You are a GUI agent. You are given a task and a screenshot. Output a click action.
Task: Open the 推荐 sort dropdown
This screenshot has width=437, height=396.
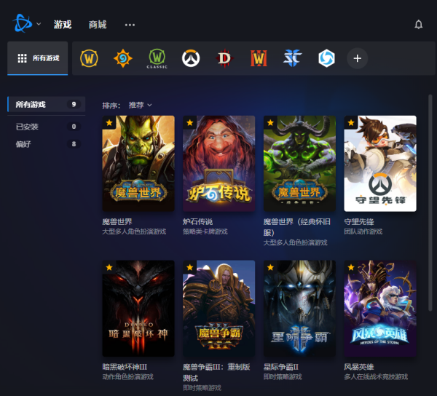[140, 105]
